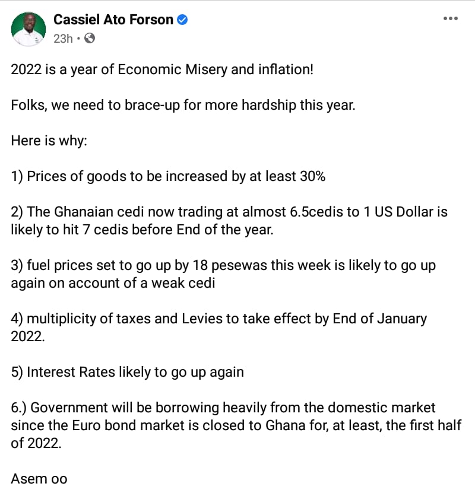Click the globe public audience icon

pos(90,39)
